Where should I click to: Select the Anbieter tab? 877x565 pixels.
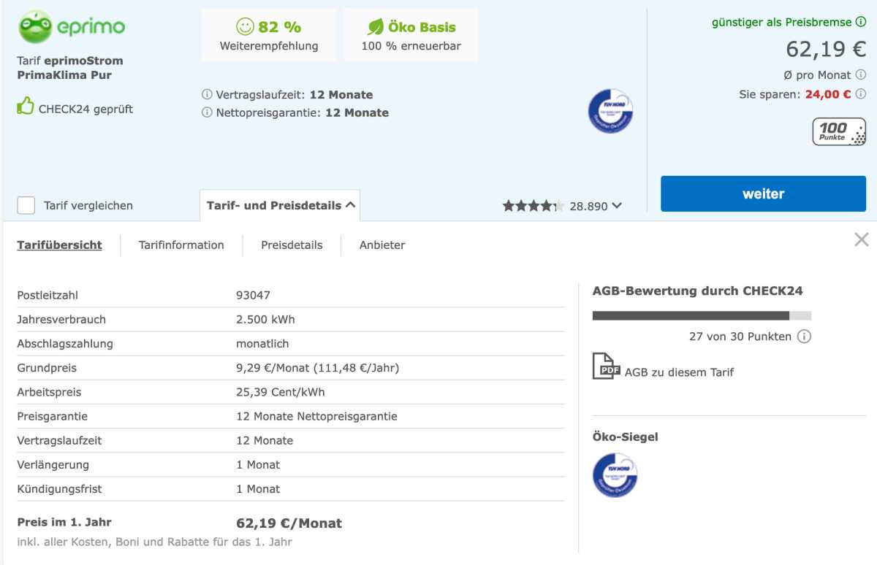click(381, 245)
